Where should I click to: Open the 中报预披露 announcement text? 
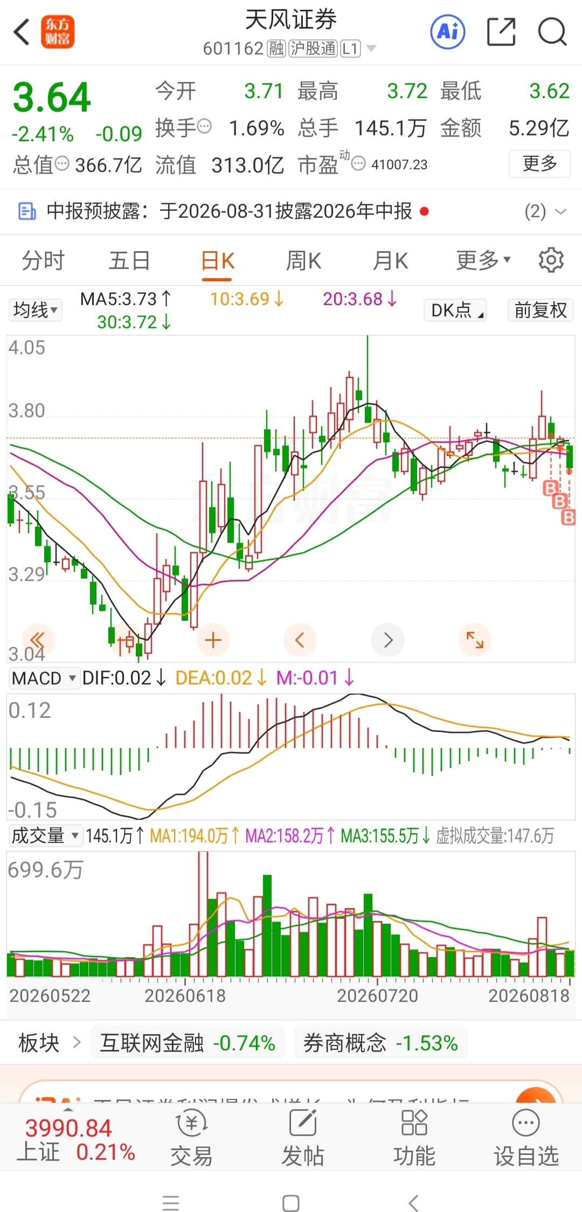(x=230, y=211)
